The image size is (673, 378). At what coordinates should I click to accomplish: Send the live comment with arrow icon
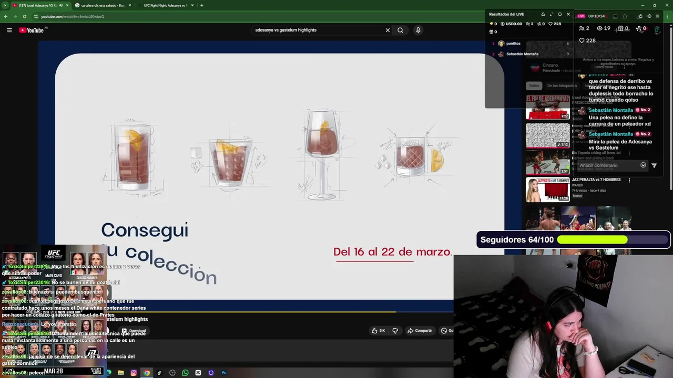coord(654,165)
